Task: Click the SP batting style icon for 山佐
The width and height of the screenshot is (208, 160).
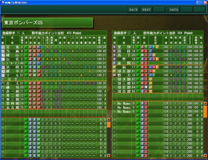Action: tap(39, 59)
